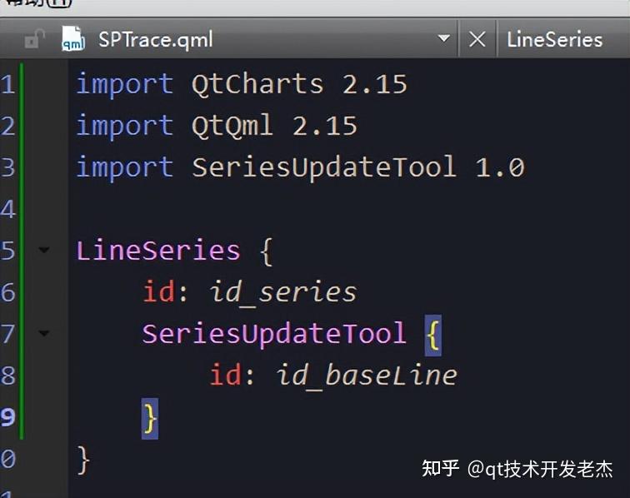Click line number 1 in gutter
This screenshot has width=630, height=498.
[x=7, y=84]
